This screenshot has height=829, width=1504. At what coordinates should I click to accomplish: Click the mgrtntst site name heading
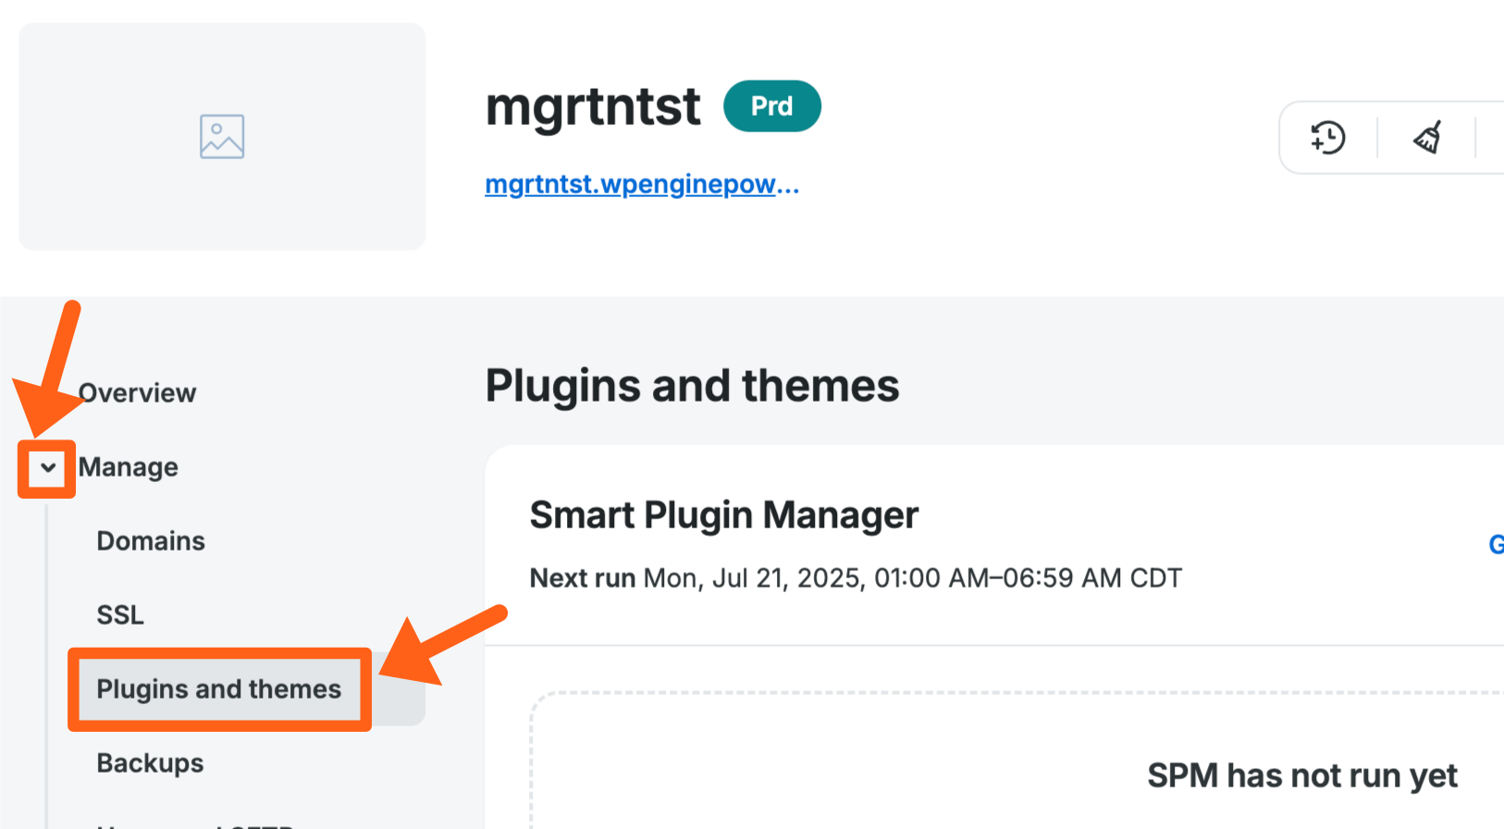(593, 106)
